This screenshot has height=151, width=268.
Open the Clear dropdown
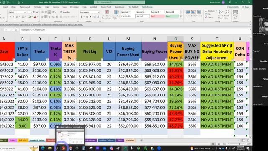(x=209, y=18)
